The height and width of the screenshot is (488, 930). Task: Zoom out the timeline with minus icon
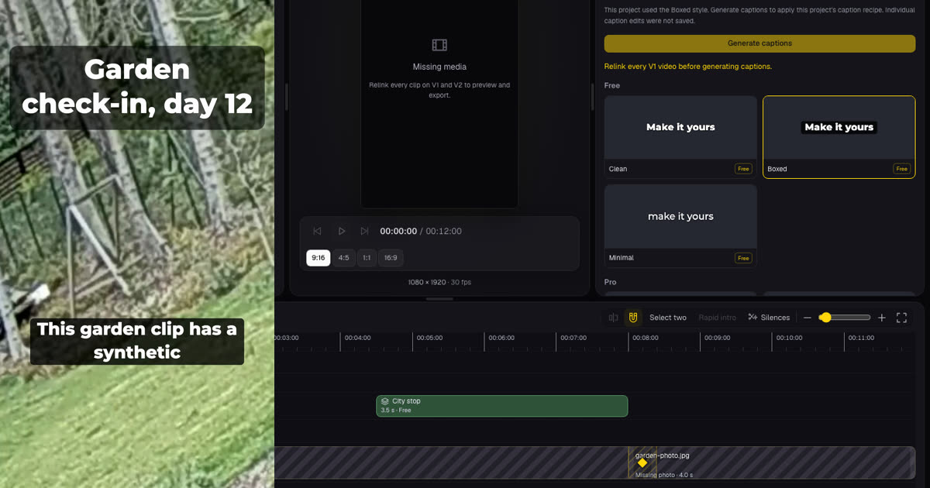(x=807, y=318)
